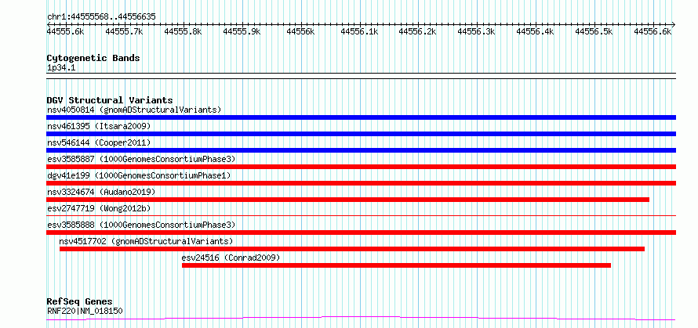Image resolution: width=698 pixels, height=328 pixels.
Task: Click the 44556.5k ruler tick label
Action: point(594,31)
